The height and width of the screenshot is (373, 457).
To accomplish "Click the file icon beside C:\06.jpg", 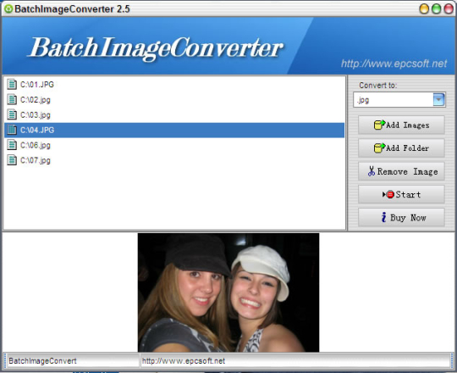I will [12, 145].
